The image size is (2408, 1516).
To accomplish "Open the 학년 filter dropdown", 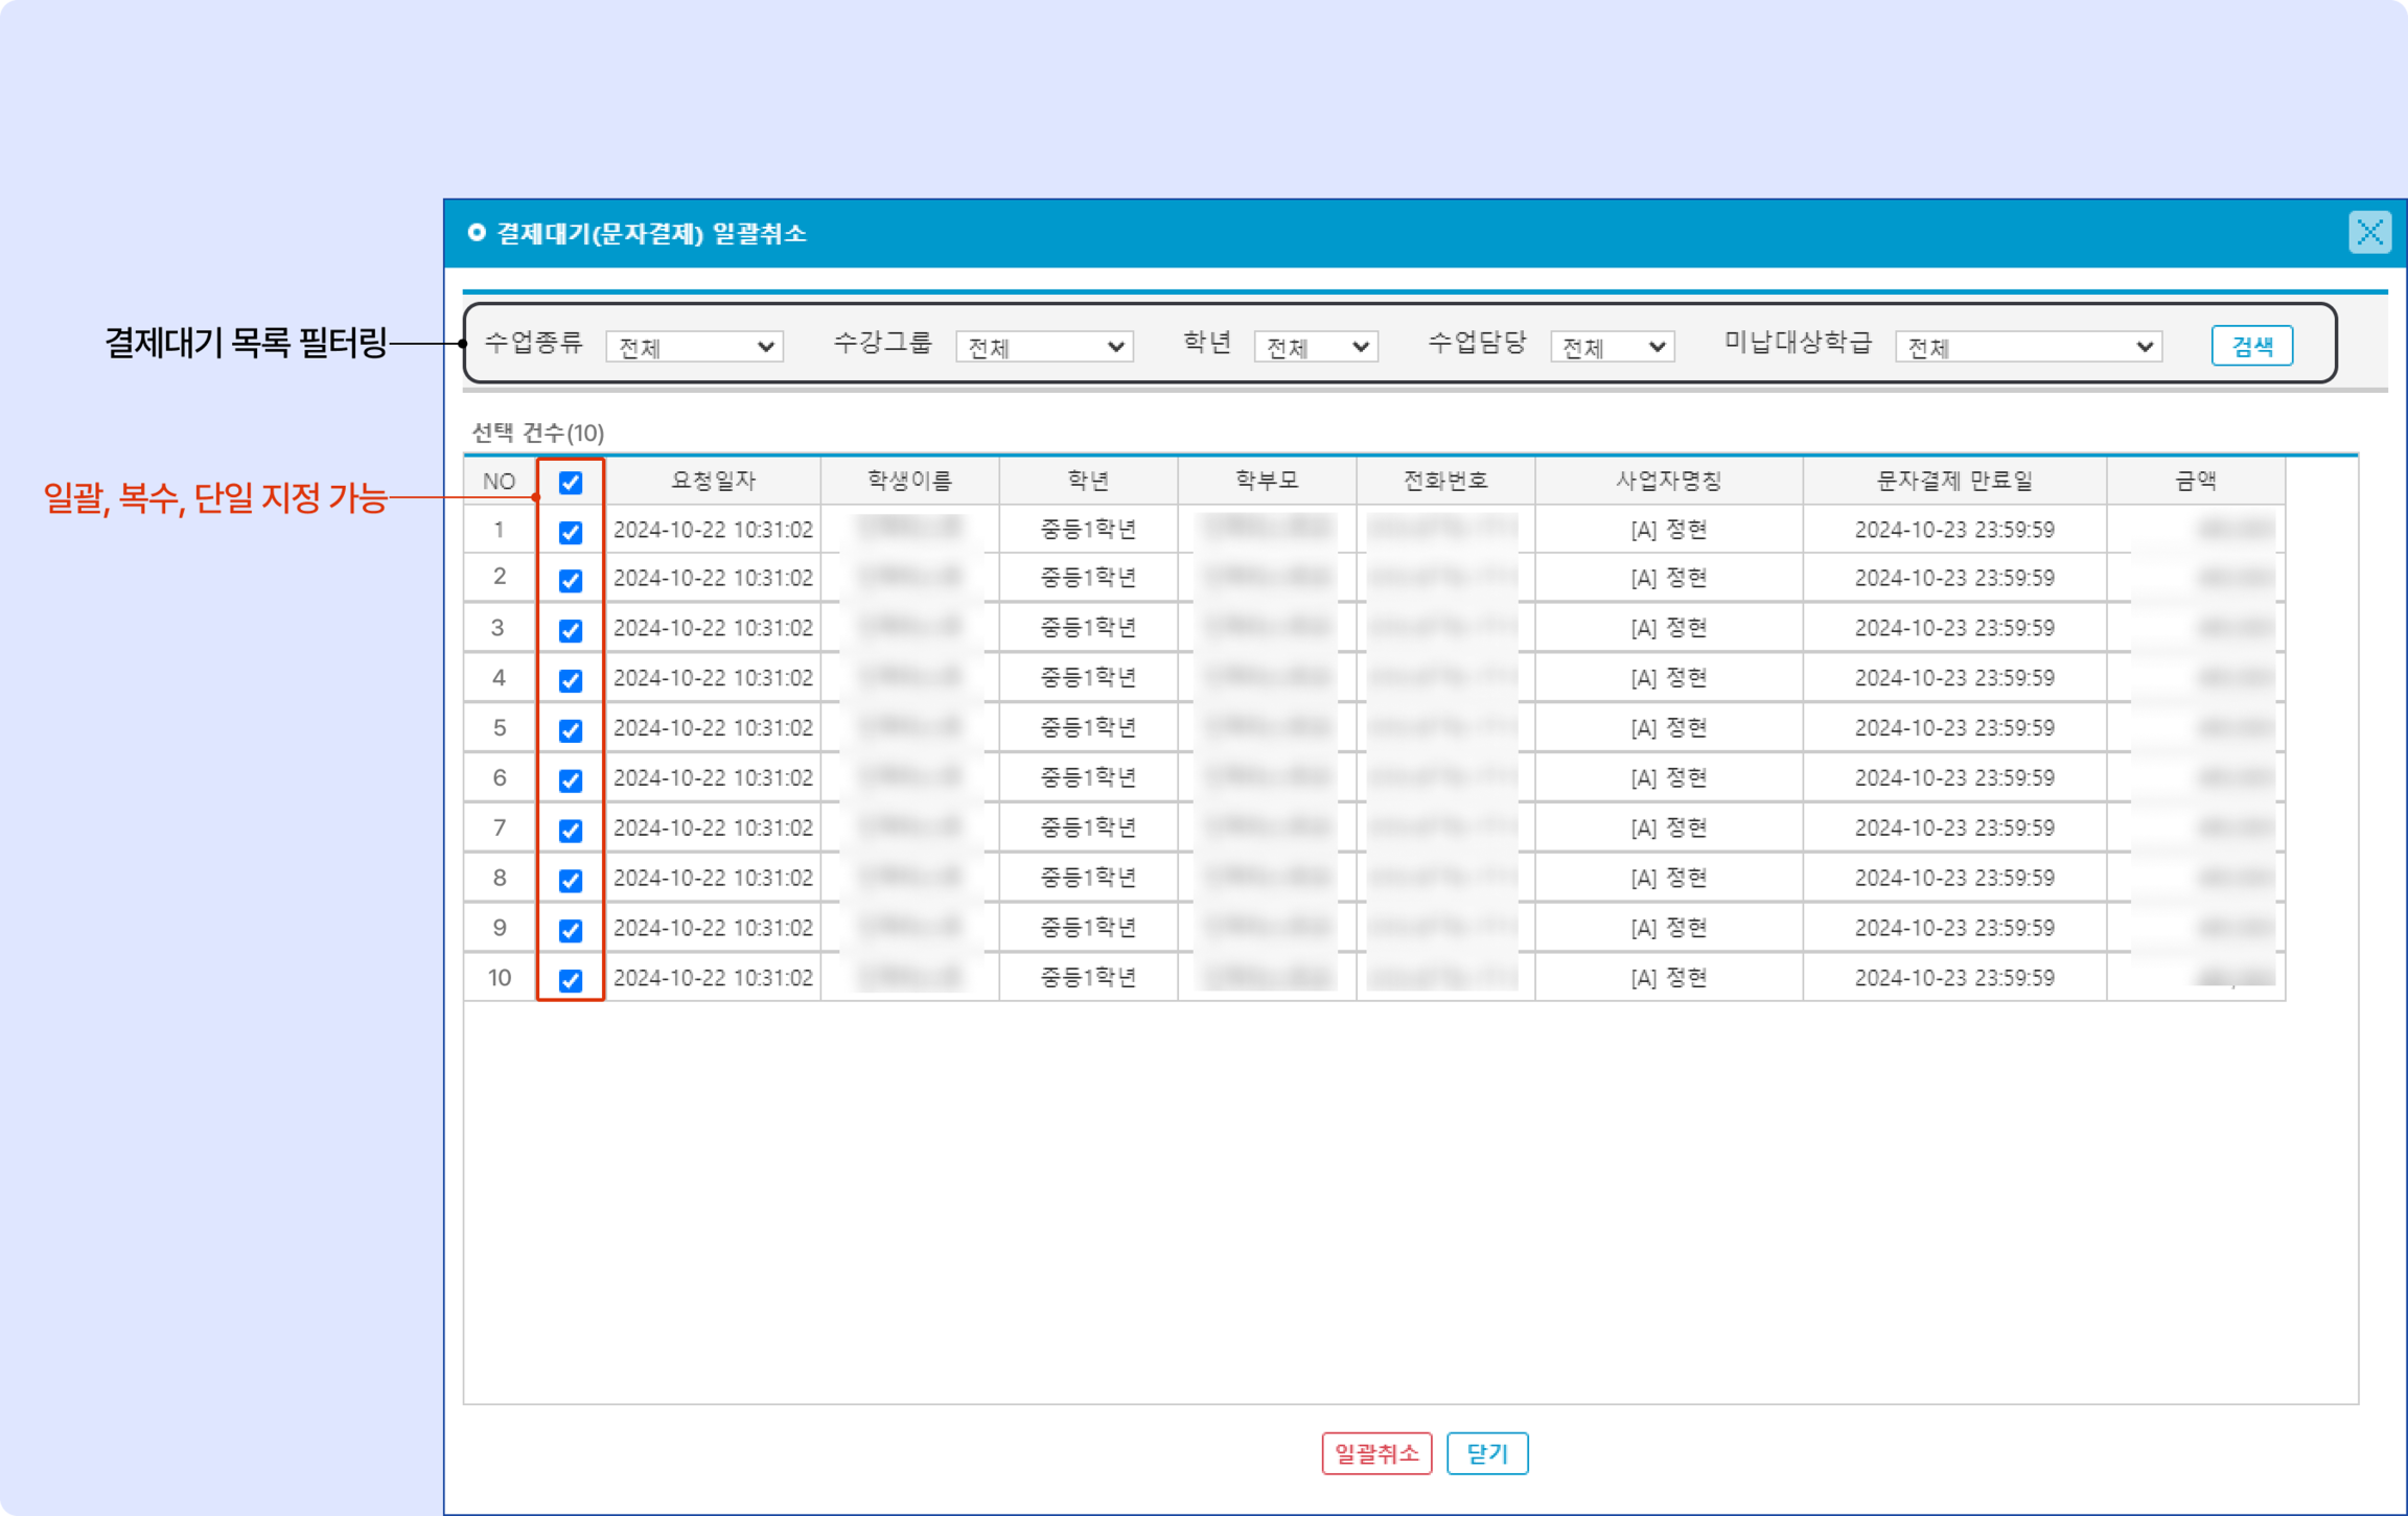I will point(1315,347).
